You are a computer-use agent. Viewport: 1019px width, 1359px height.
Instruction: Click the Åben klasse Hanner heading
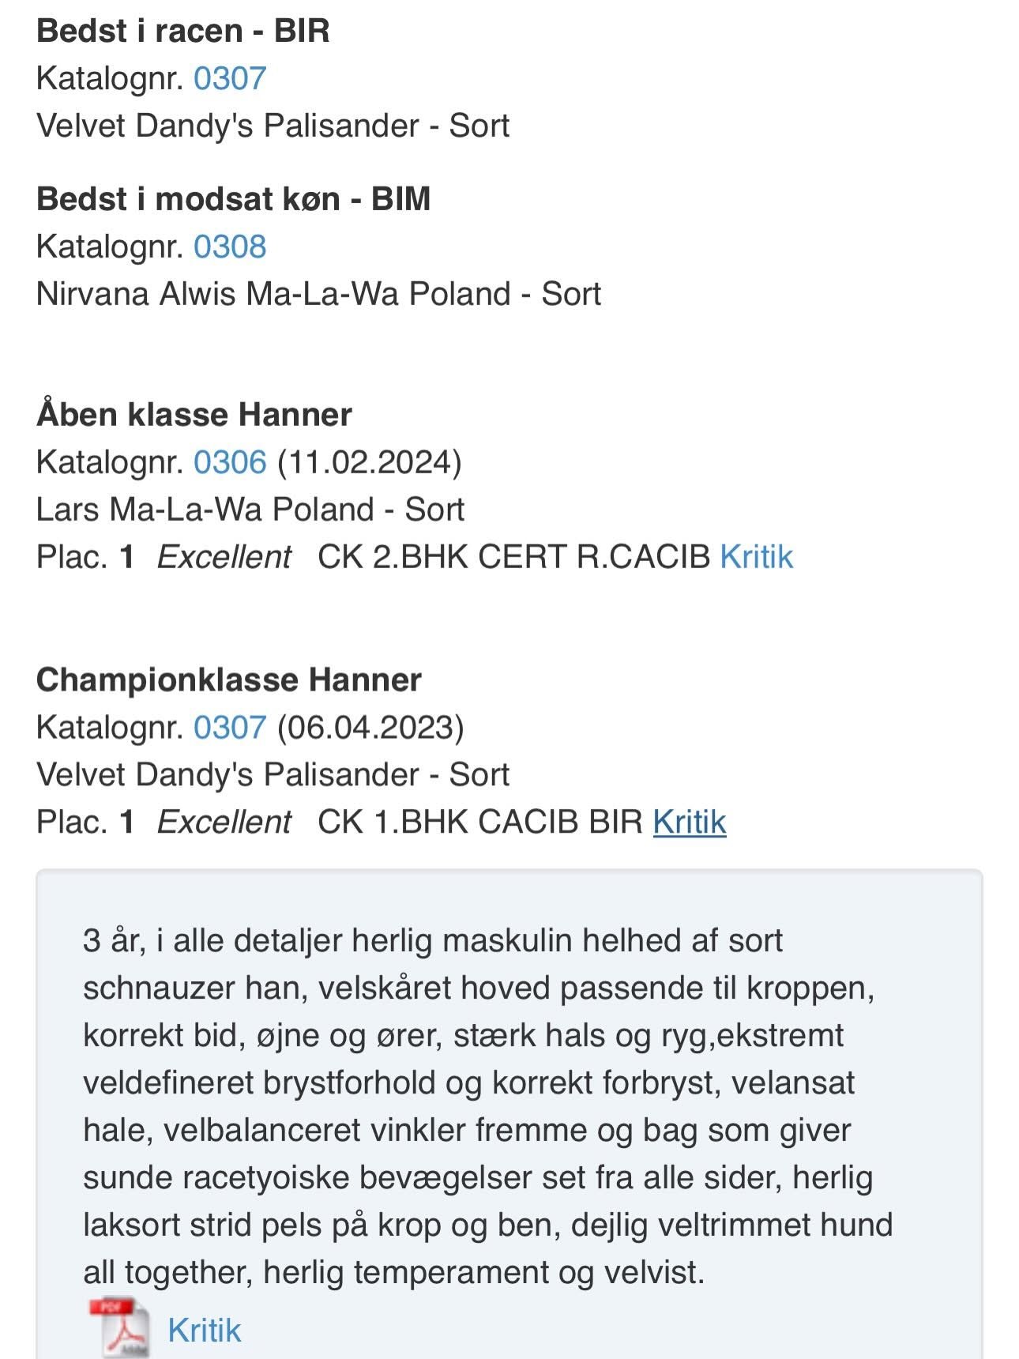point(194,415)
